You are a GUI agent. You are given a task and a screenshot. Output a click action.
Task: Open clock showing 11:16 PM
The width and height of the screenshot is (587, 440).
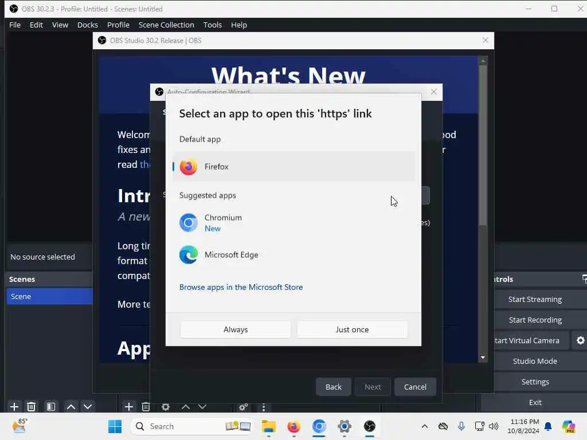[523, 426]
